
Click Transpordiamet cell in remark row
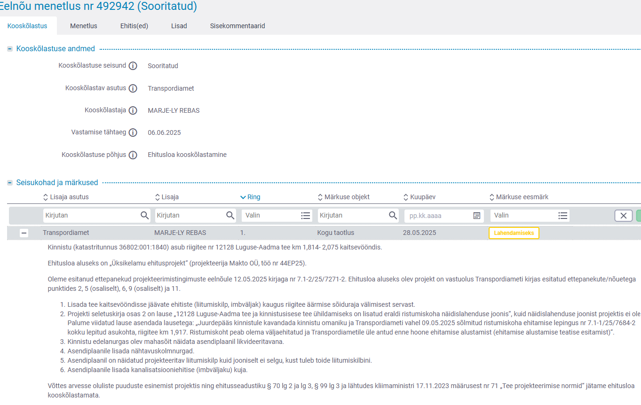point(66,233)
